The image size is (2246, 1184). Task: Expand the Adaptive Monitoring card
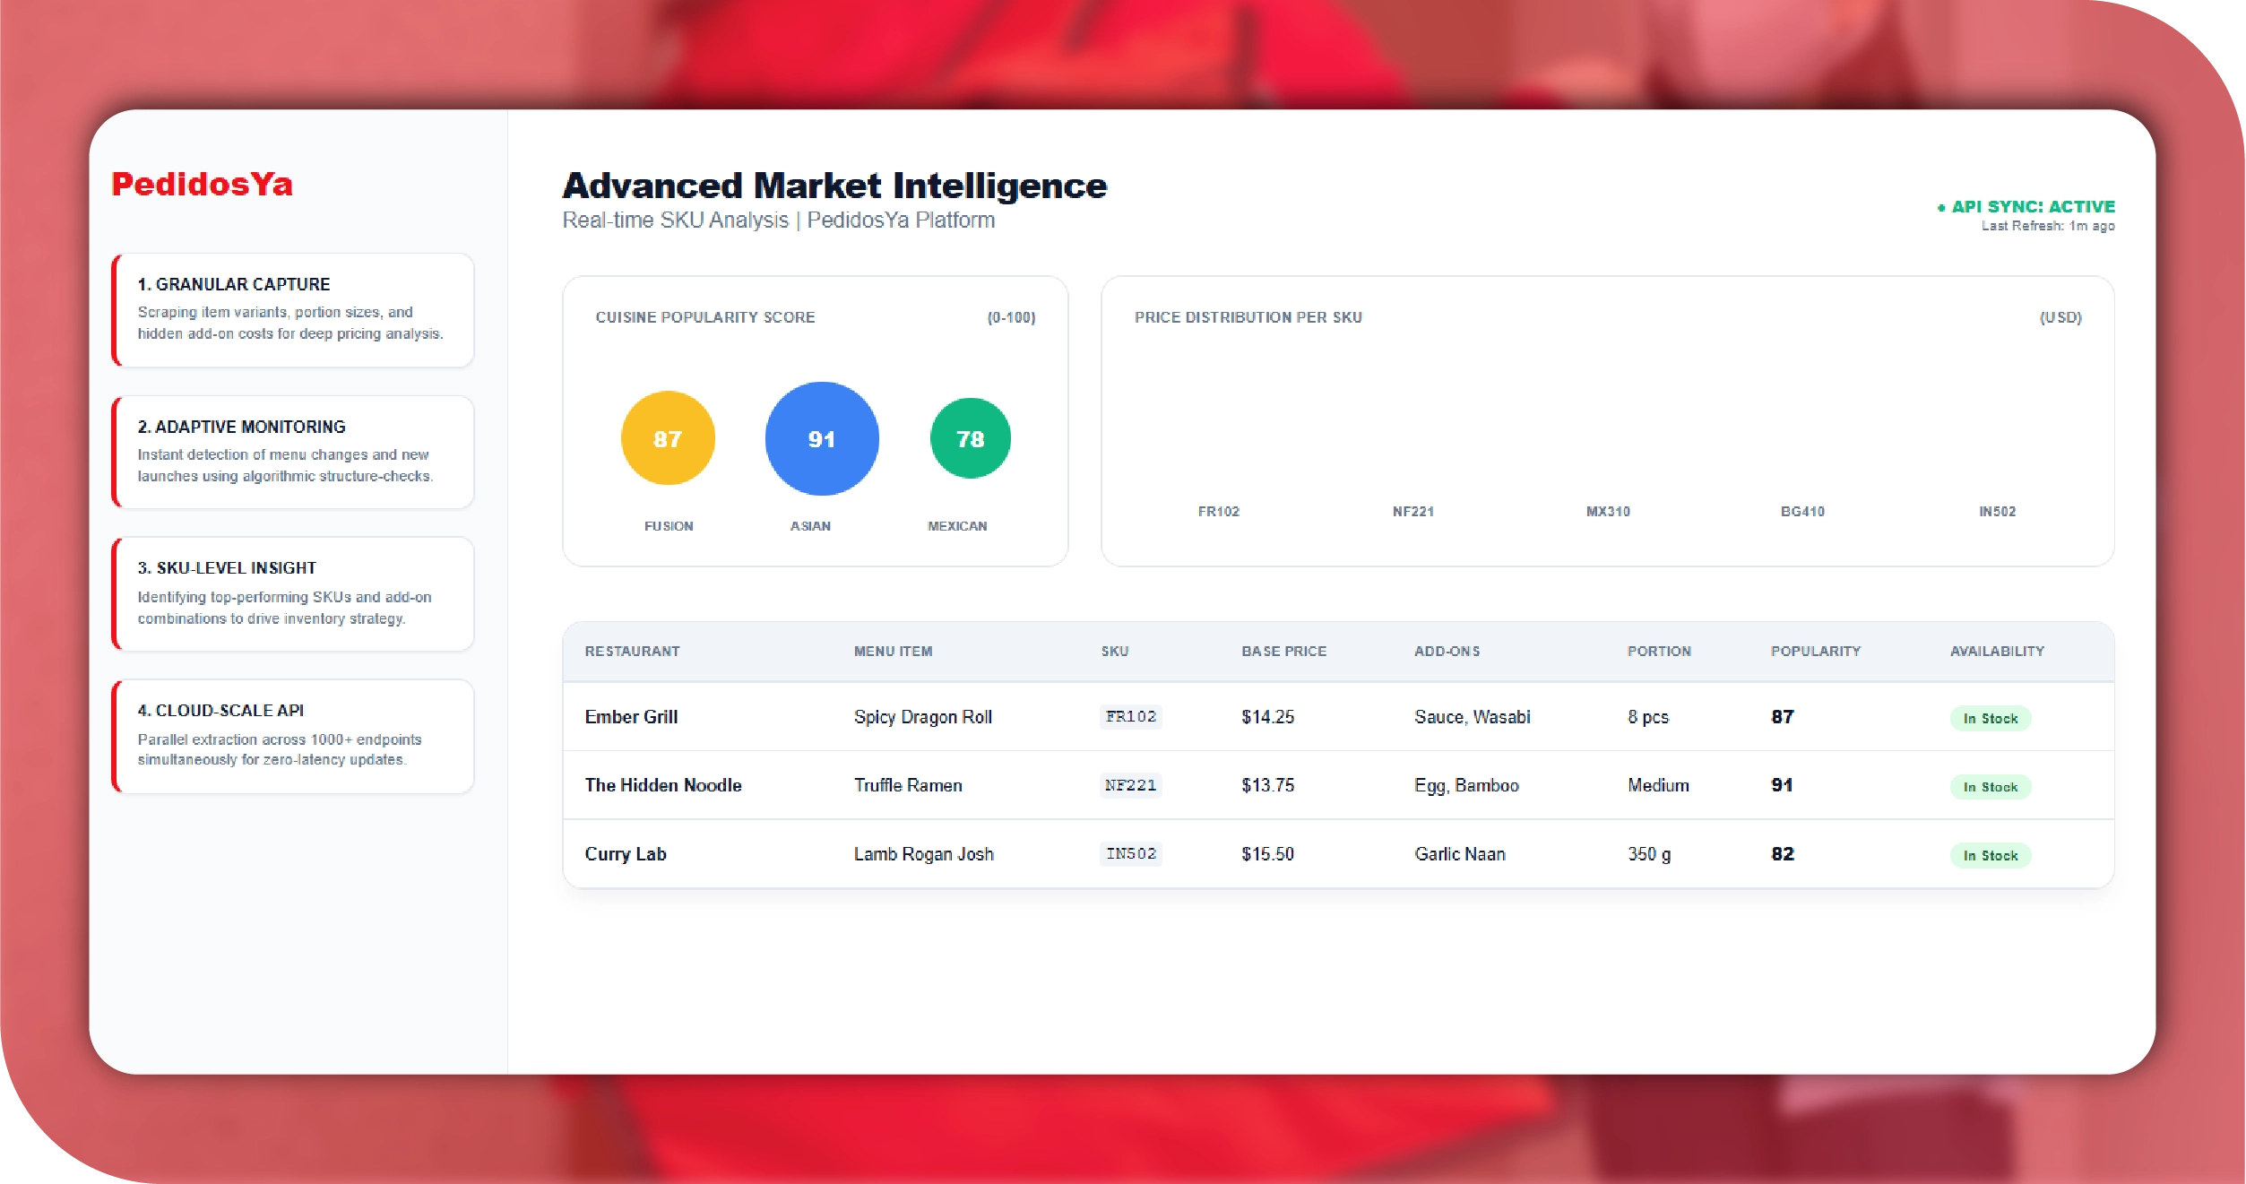[x=292, y=452]
